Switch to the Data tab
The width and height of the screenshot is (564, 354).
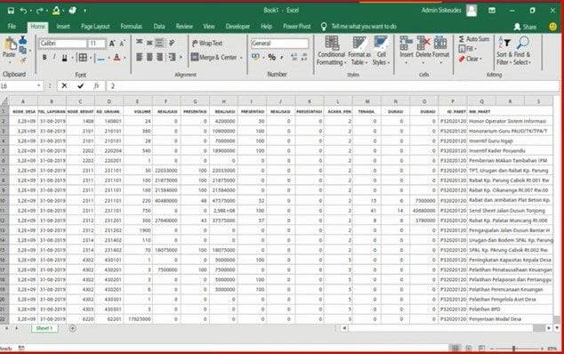(159, 27)
